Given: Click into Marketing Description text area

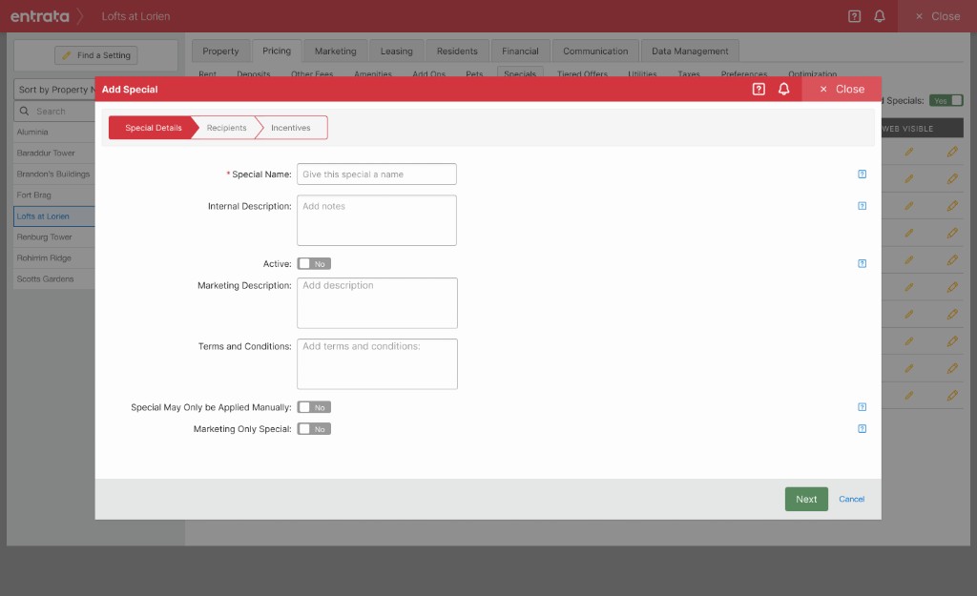Looking at the screenshot, I should coord(377,303).
